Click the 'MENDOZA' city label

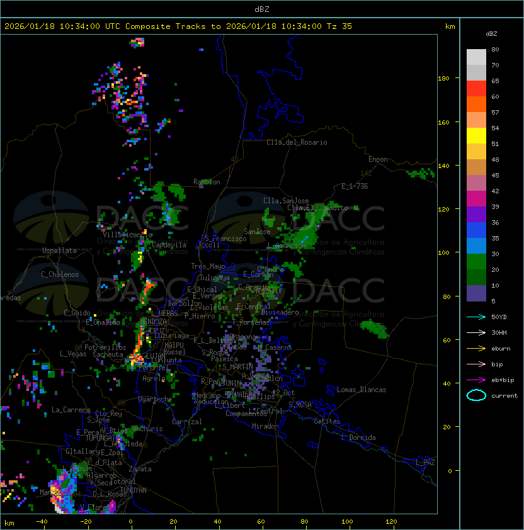point(153,321)
